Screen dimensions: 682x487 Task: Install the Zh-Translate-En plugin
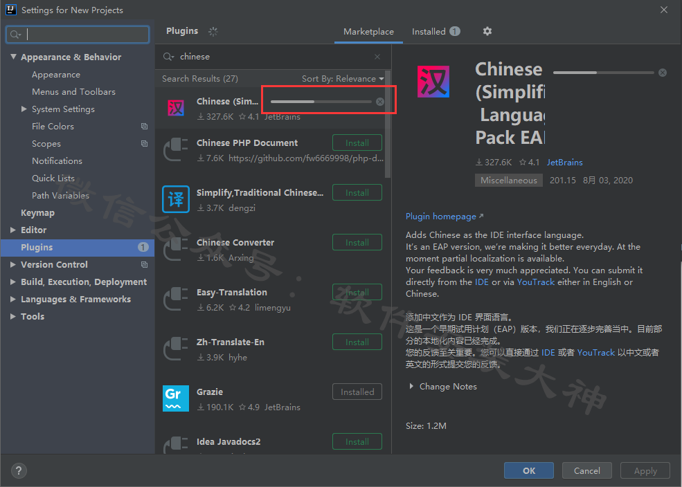tap(357, 342)
